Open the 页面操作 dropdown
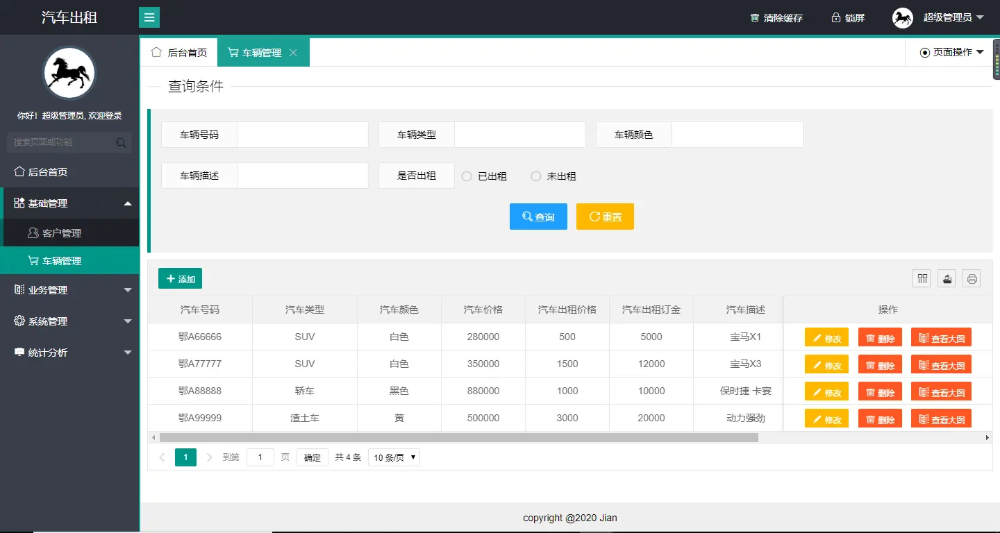The width and height of the screenshot is (1000, 533). point(952,52)
